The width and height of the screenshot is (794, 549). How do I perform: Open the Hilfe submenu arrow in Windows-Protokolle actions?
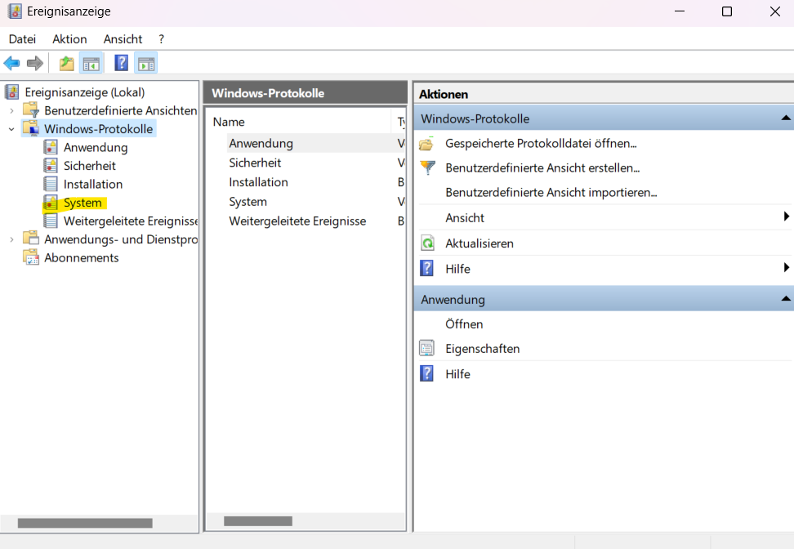pyautogui.click(x=786, y=267)
